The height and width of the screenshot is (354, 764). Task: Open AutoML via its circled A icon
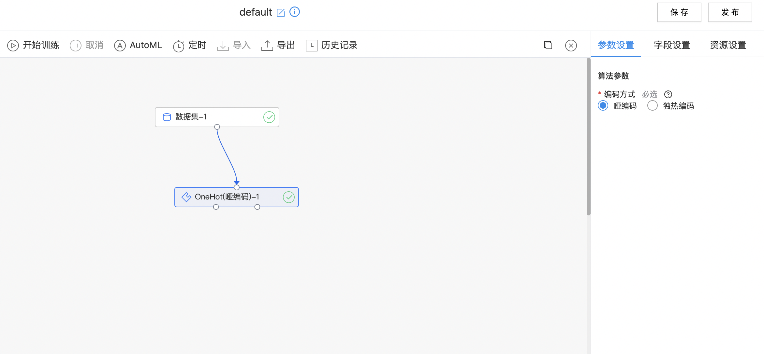pyautogui.click(x=120, y=46)
